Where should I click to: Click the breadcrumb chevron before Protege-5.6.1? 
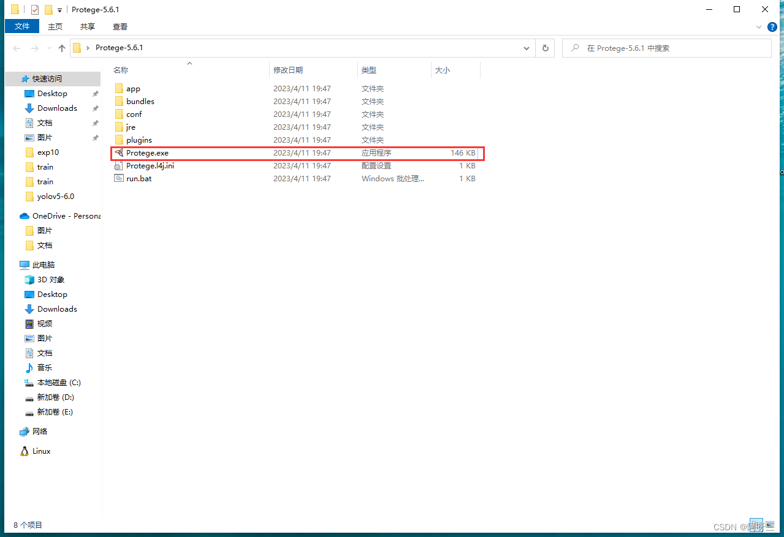point(88,48)
